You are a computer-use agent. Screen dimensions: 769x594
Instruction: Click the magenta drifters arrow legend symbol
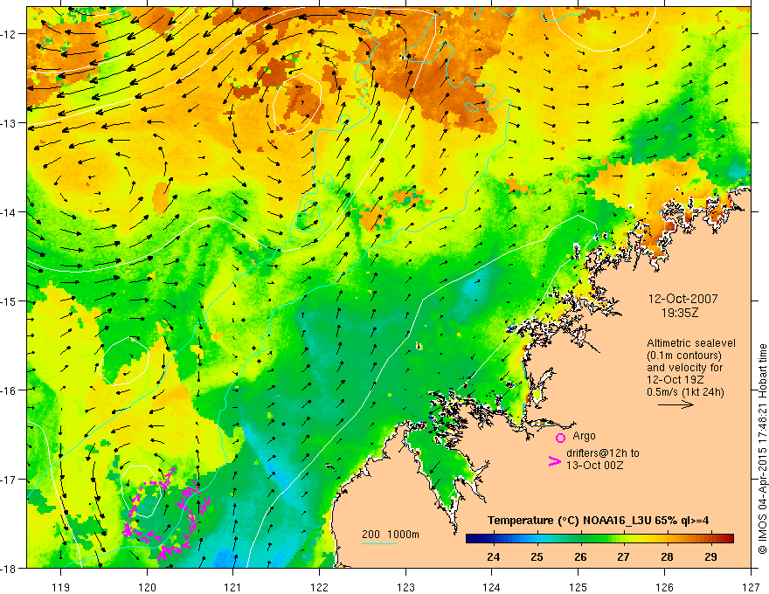point(554,461)
